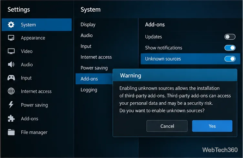Click the Audio speaker icon
The height and width of the screenshot is (158, 243).
(x=11, y=64)
